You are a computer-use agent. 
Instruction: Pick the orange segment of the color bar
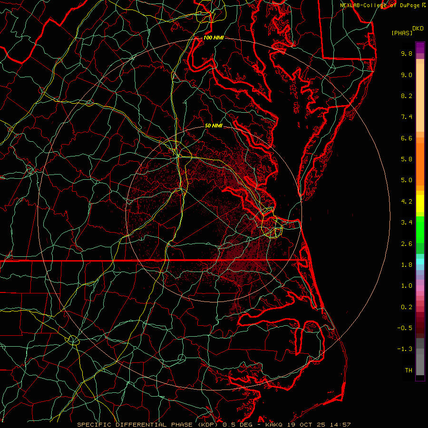(420, 164)
